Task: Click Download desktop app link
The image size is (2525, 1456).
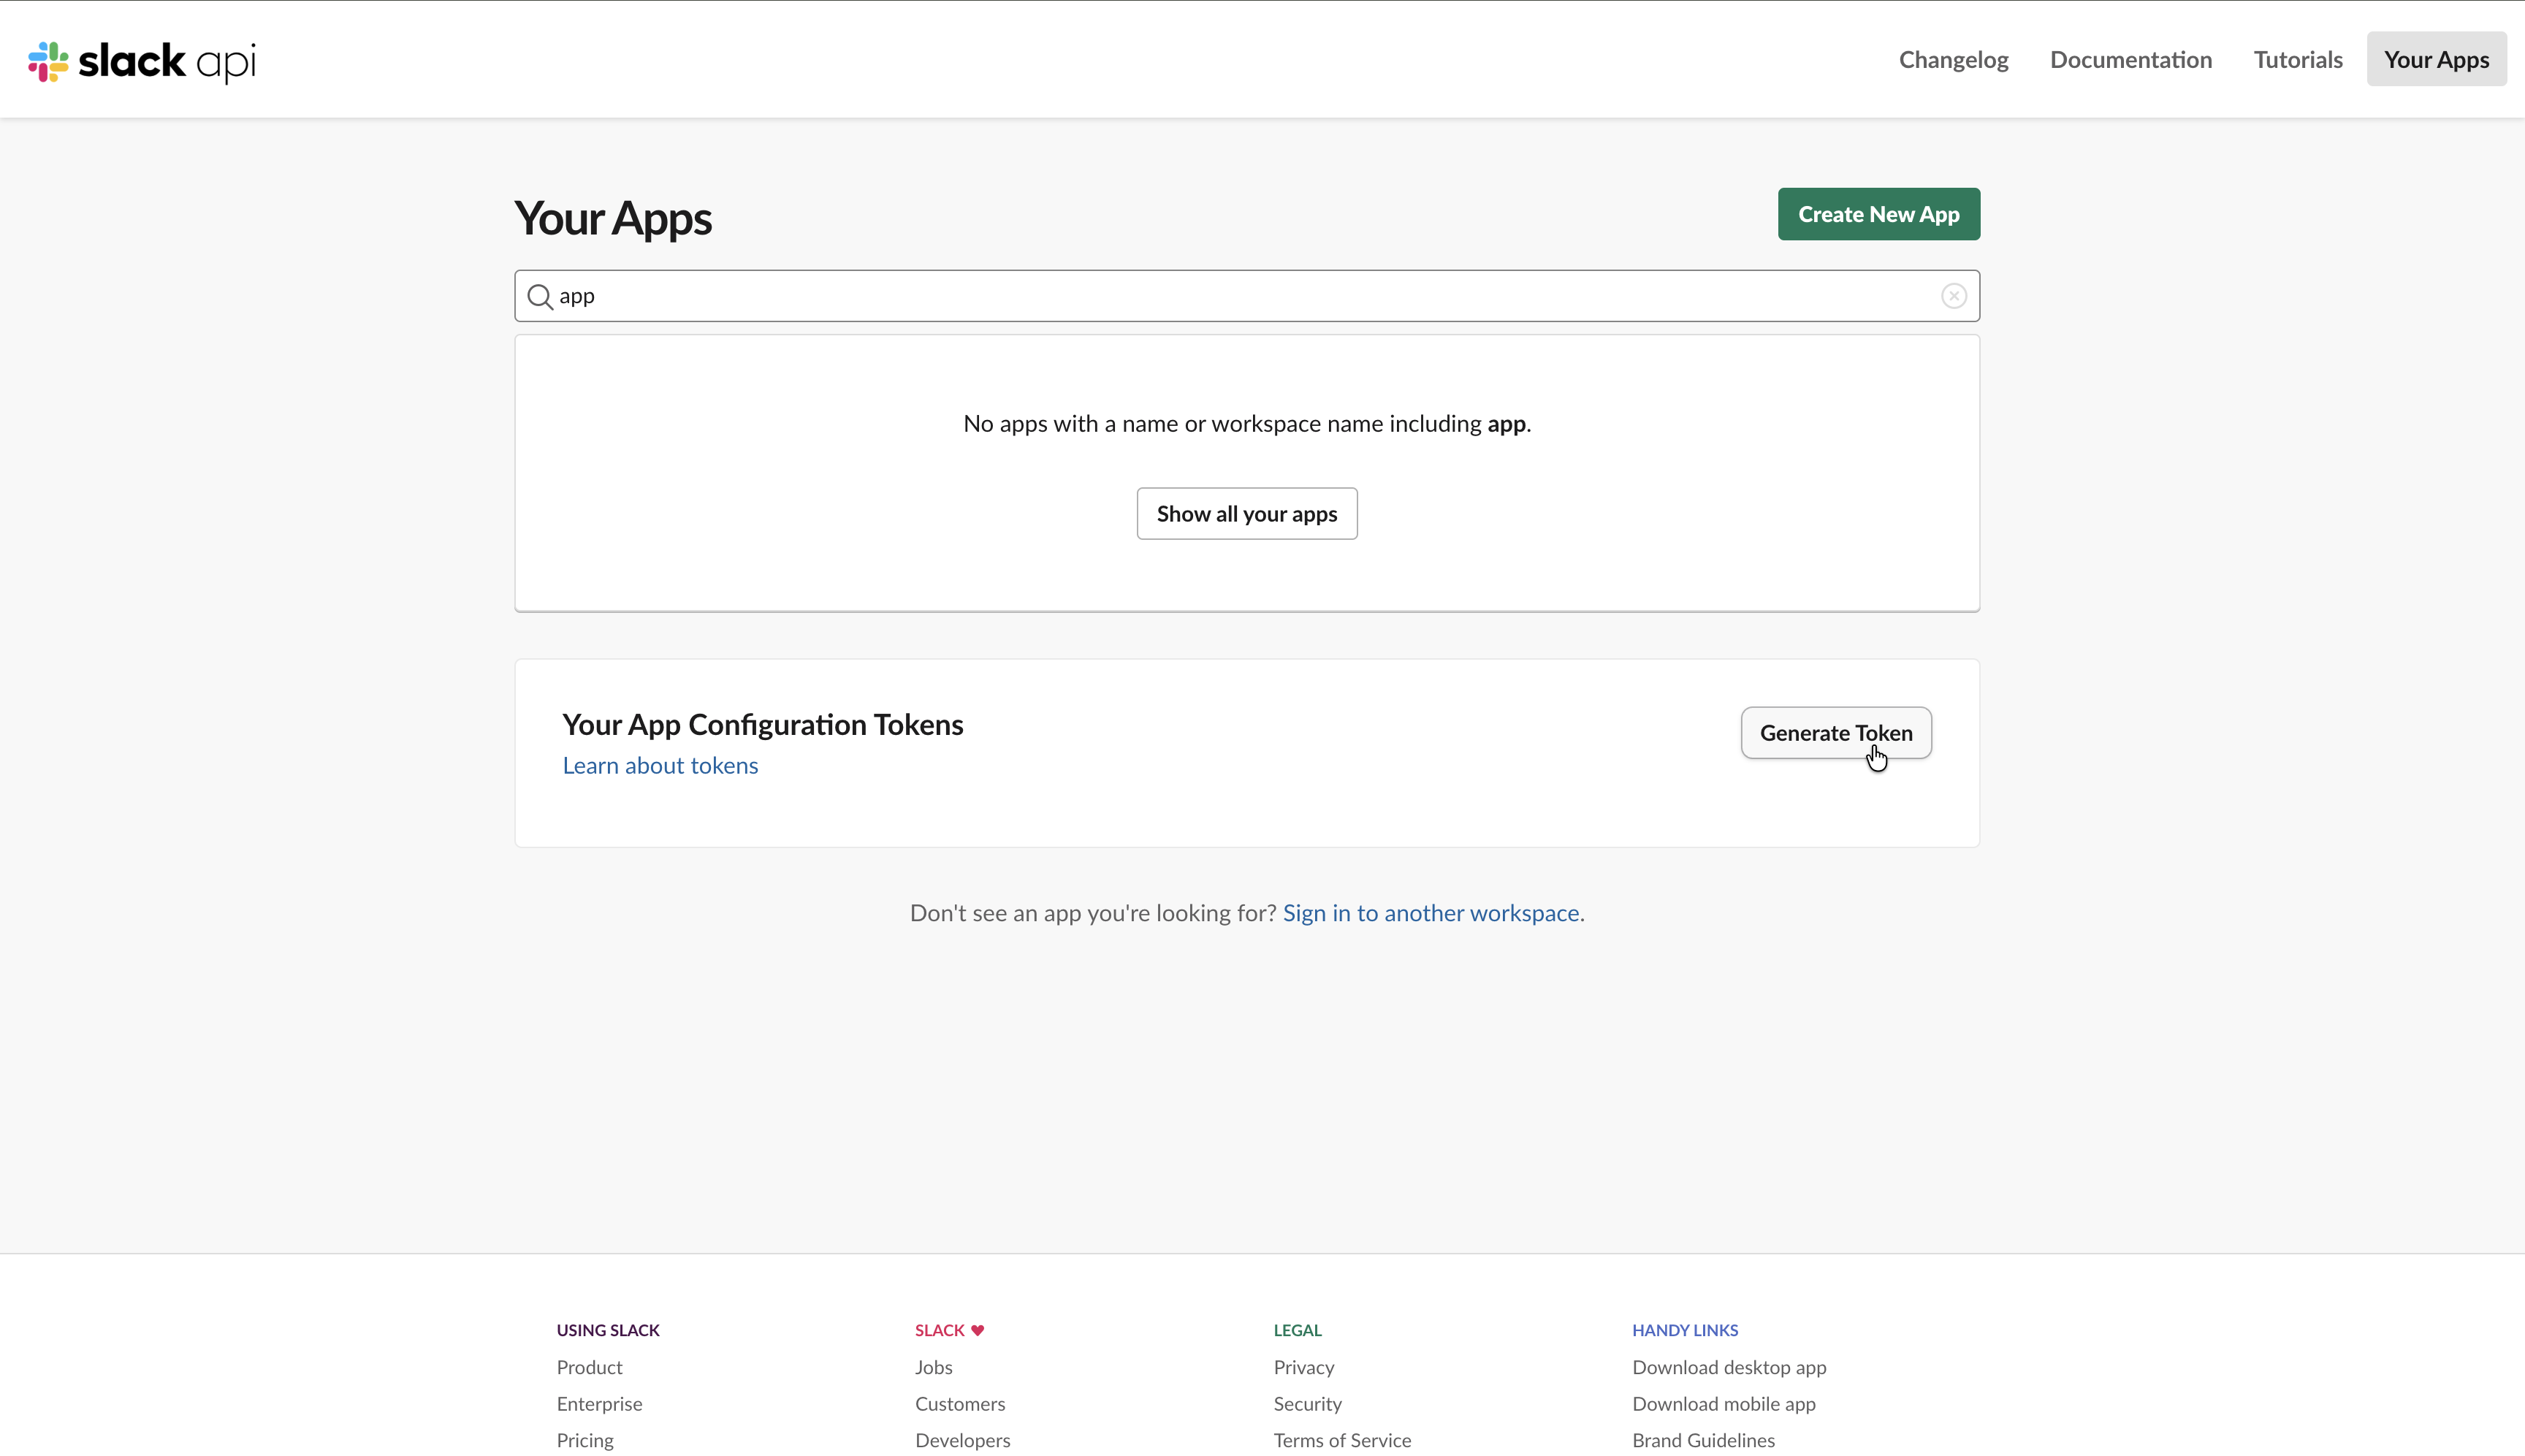Action: (x=1728, y=1367)
